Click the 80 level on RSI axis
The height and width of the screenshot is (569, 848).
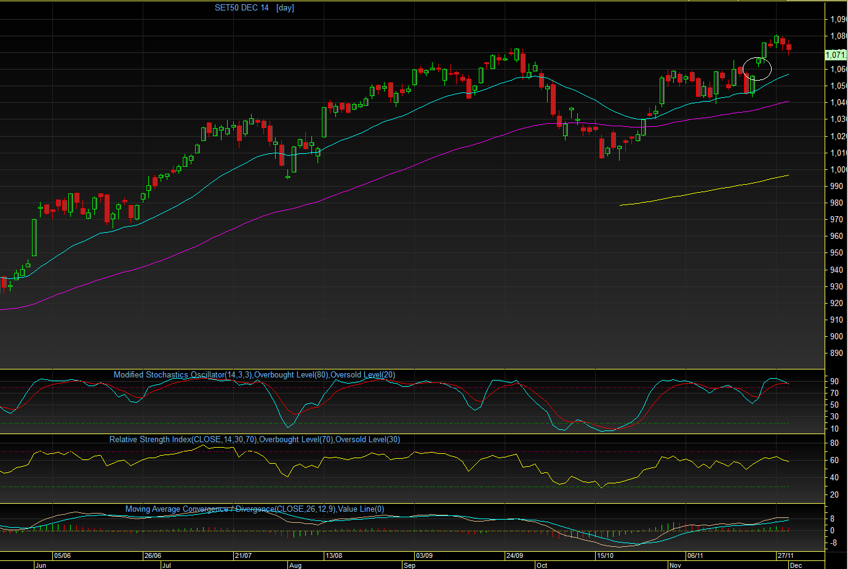coord(834,443)
